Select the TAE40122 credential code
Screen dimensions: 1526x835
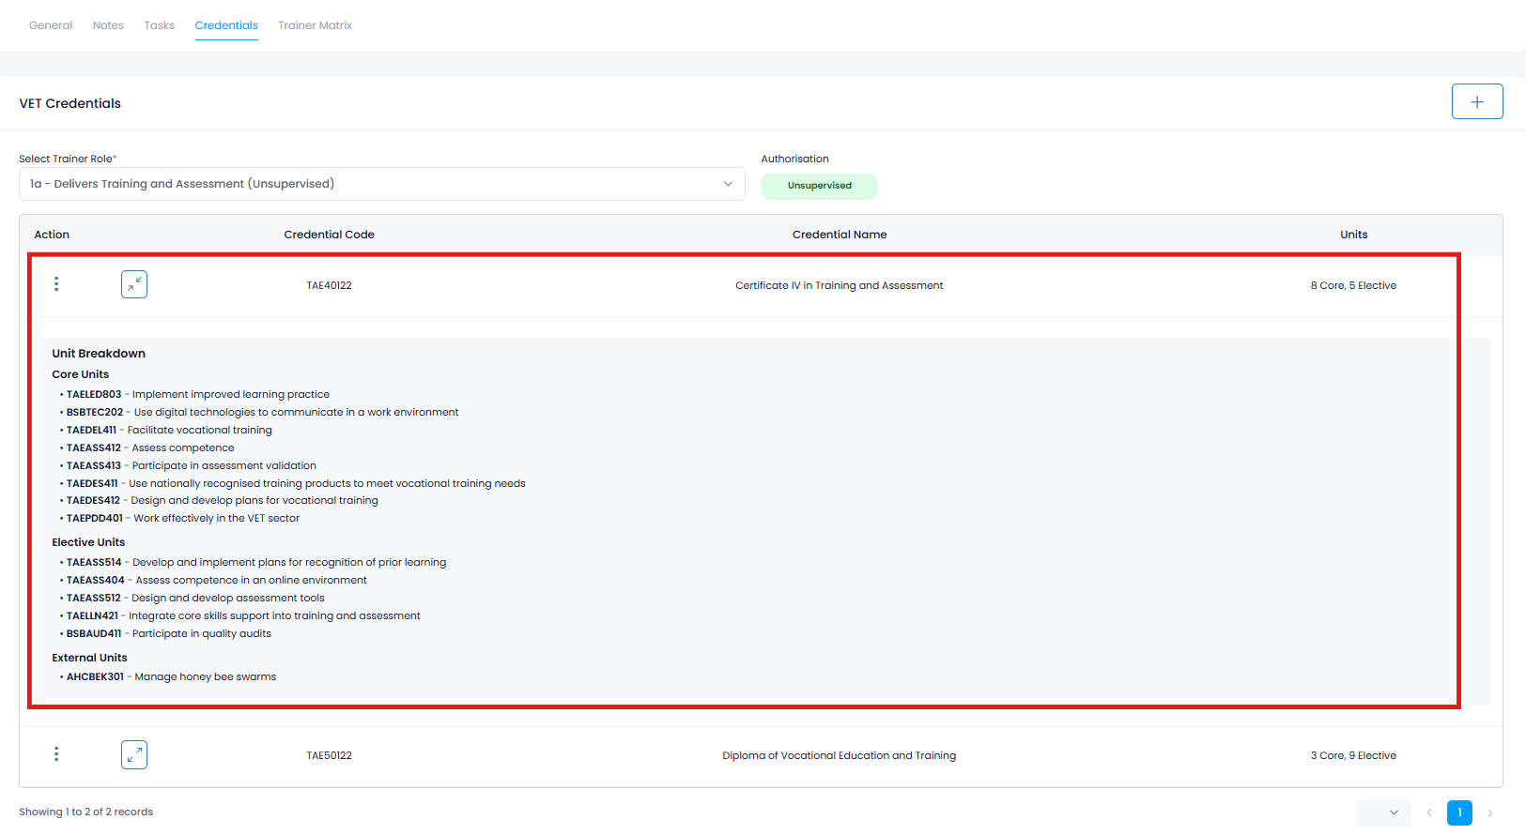tap(329, 285)
